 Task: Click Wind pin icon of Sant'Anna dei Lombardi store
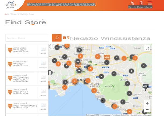point(10,78)
